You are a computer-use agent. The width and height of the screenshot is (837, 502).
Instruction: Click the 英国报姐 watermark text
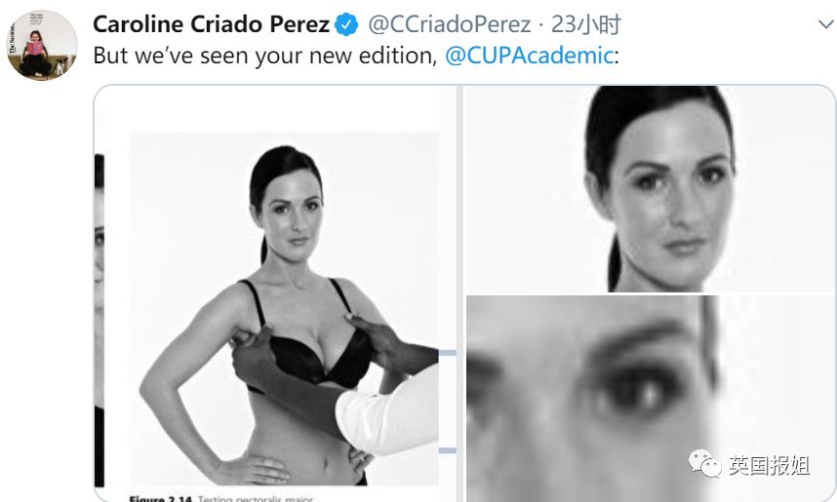[x=770, y=465]
